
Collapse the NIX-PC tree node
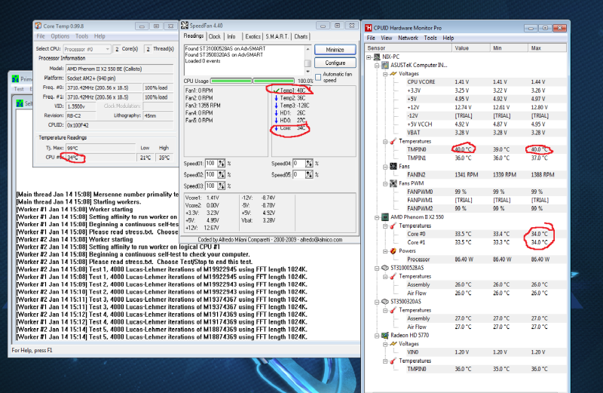369,57
